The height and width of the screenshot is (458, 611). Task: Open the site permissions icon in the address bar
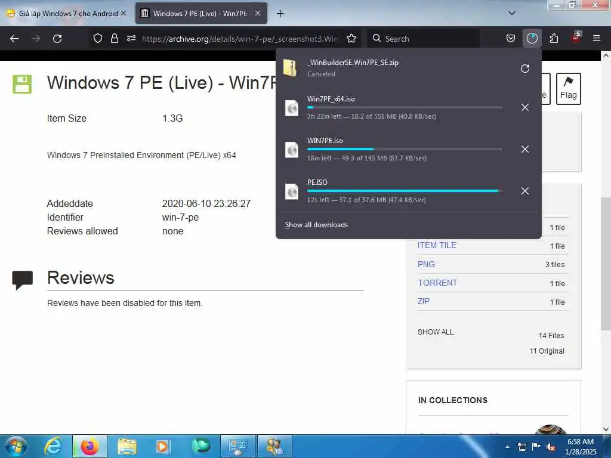[x=131, y=38]
